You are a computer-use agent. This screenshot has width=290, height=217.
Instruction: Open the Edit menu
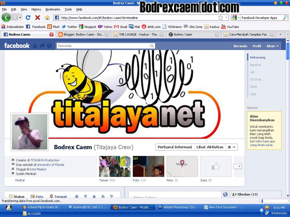click(x=13, y=9)
